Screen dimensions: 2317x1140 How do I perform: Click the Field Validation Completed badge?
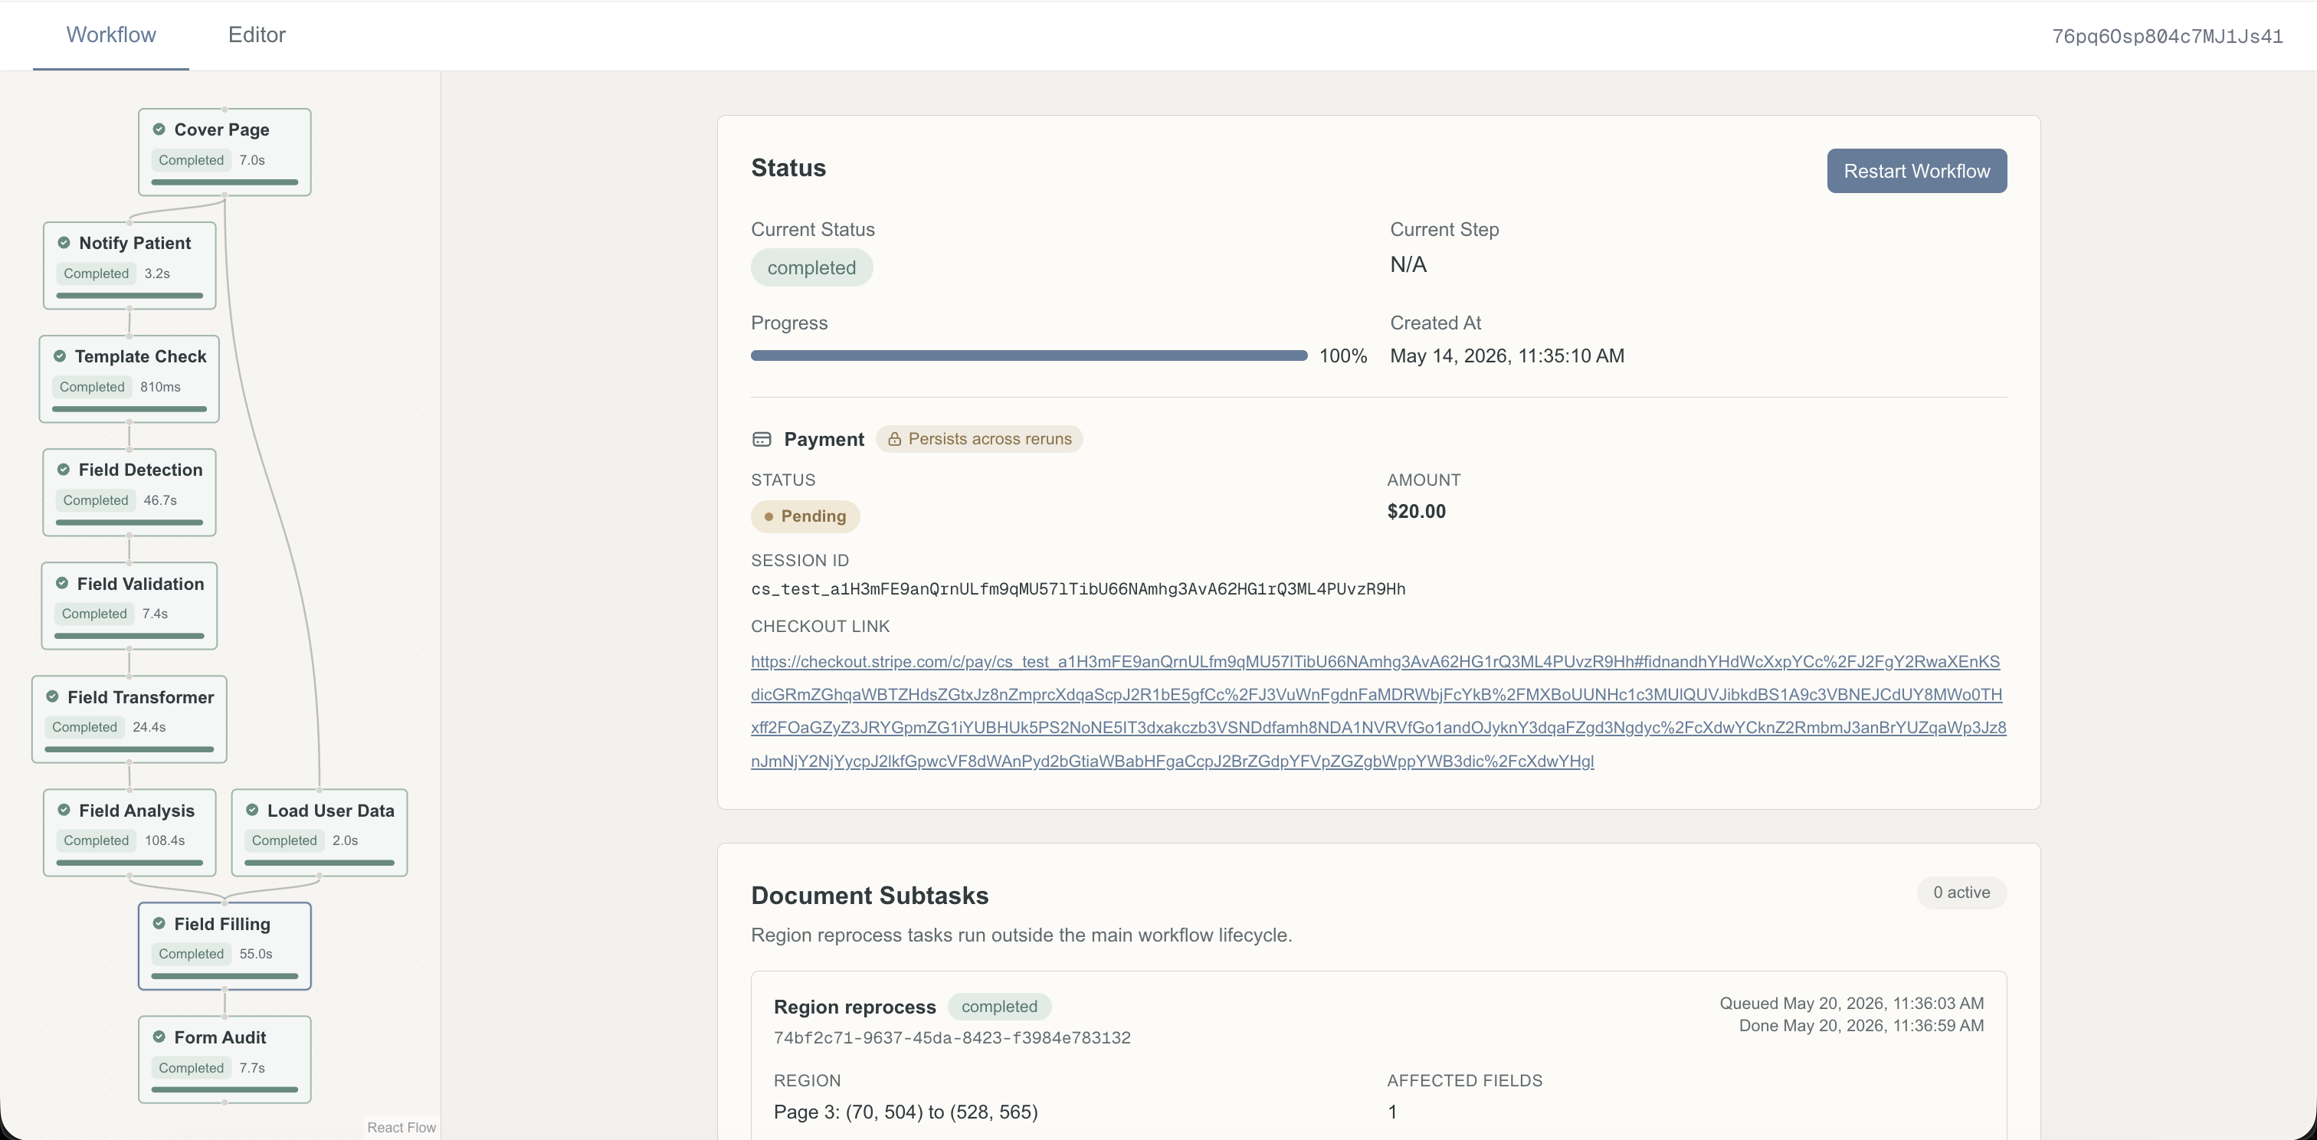click(x=94, y=614)
